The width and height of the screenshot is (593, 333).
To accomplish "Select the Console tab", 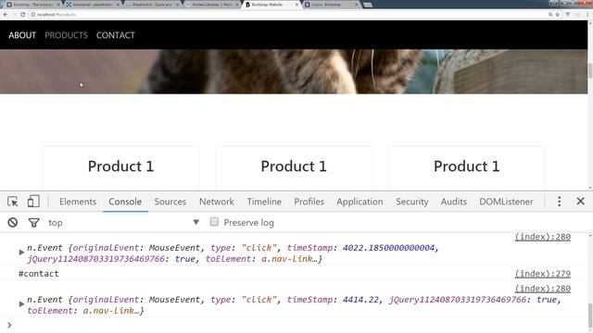I will point(125,202).
